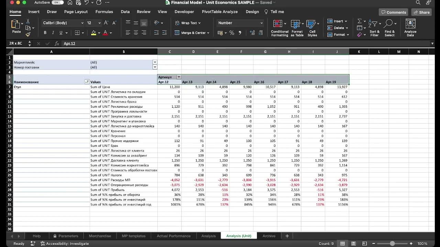Open the Formulas ribbon tab

click(x=104, y=12)
